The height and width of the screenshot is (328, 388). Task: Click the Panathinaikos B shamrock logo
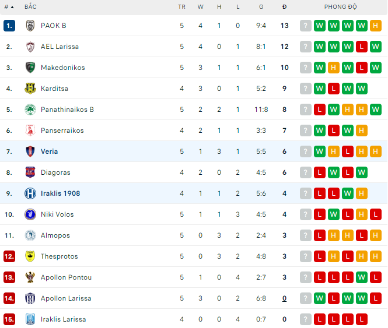pyautogui.click(x=30, y=110)
